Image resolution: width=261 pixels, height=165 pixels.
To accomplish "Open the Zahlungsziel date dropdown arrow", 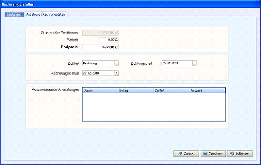I will pos(194,63).
